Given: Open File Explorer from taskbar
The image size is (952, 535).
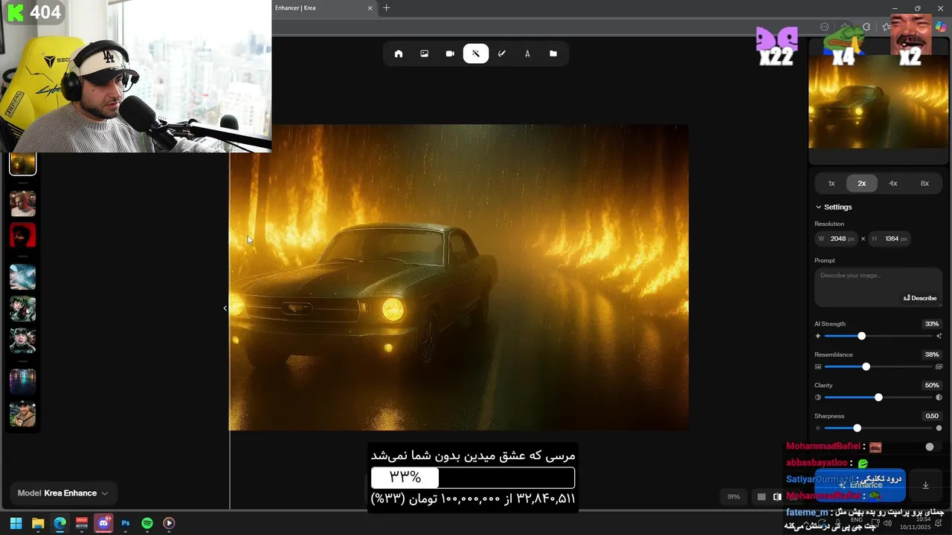Looking at the screenshot, I should tap(38, 523).
